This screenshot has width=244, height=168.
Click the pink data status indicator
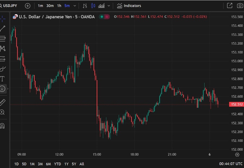click(107, 17)
